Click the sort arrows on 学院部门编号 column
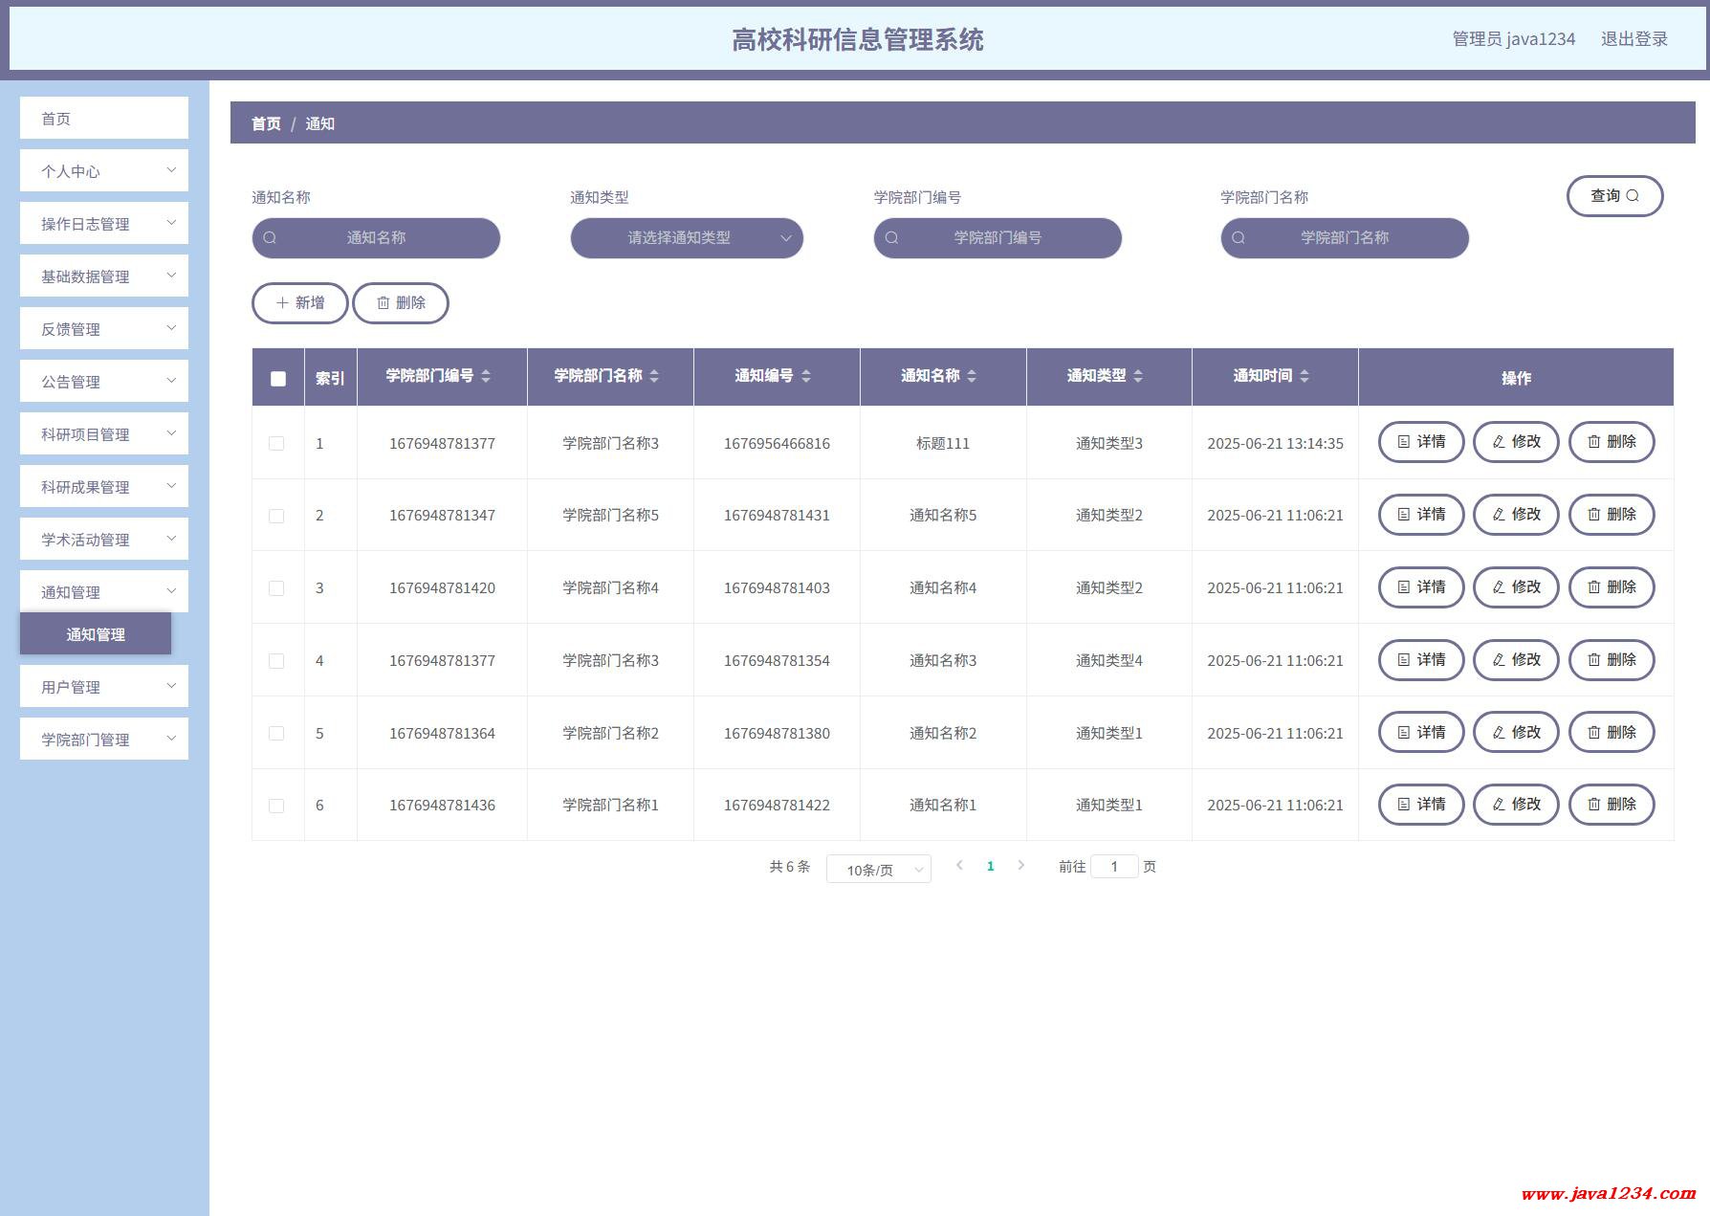This screenshot has height=1216, width=1710. (x=486, y=376)
